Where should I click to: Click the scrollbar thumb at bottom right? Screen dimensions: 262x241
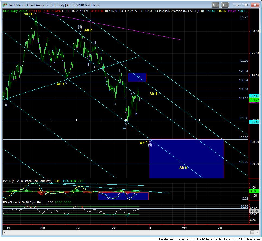pos(252,233)
